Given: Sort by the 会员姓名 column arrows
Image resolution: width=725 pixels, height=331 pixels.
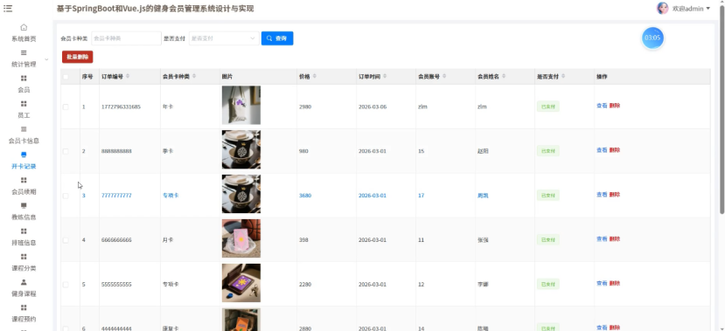Looking at the screenshot, I should 503,76.
